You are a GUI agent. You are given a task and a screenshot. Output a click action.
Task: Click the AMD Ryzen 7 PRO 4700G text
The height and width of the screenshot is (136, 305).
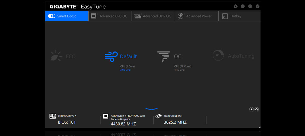click(x=128, y=118)
